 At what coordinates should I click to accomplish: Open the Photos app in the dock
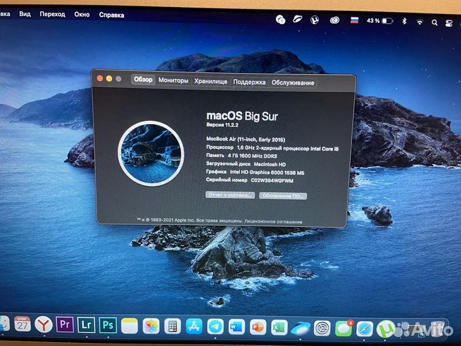pos(151,326)
